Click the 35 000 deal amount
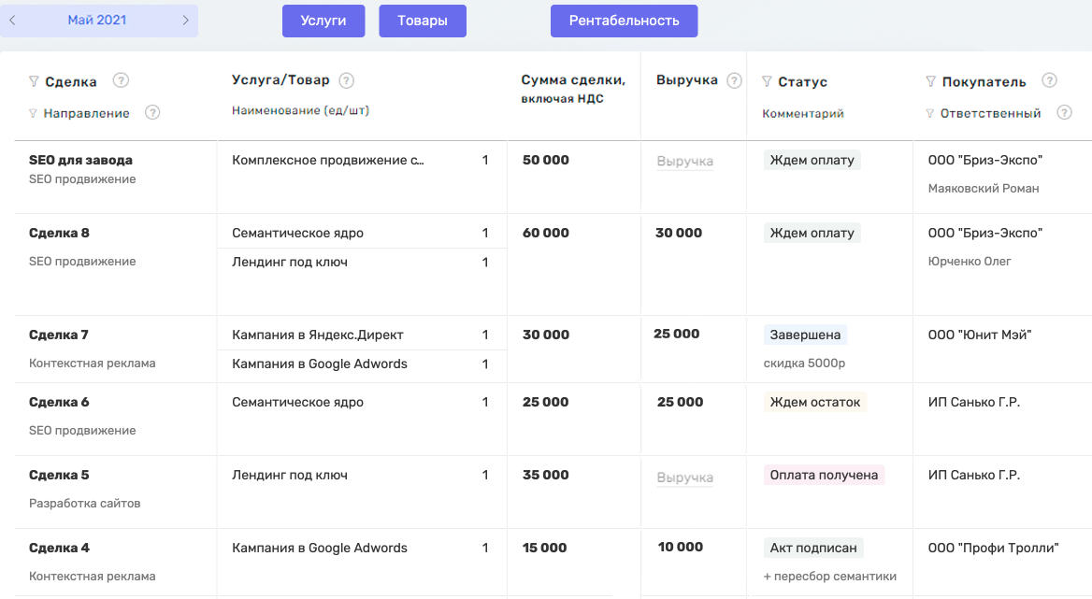The image size is (1092, 599). 546,475
